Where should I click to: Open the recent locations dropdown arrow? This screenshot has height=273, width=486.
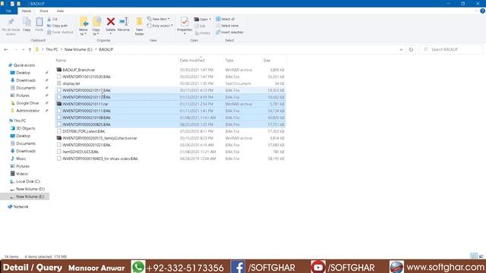(x=23, y=49)
